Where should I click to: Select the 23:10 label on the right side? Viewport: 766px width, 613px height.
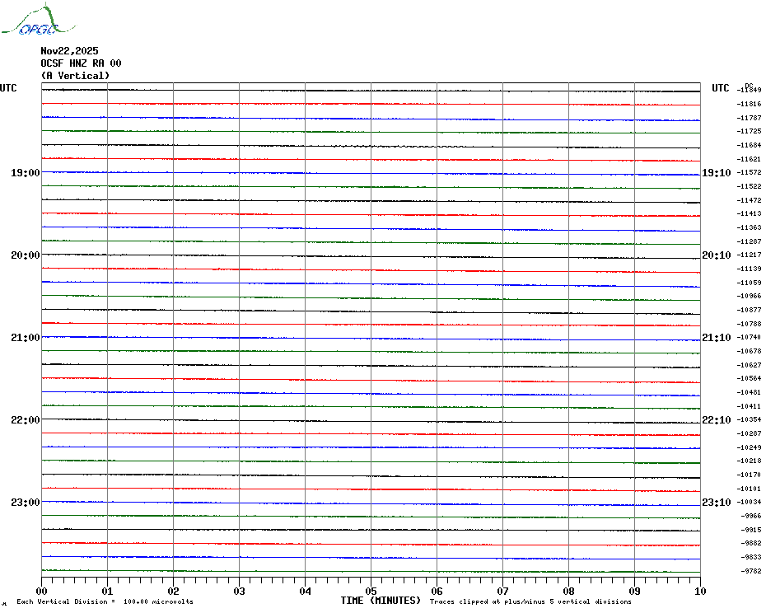716,503
